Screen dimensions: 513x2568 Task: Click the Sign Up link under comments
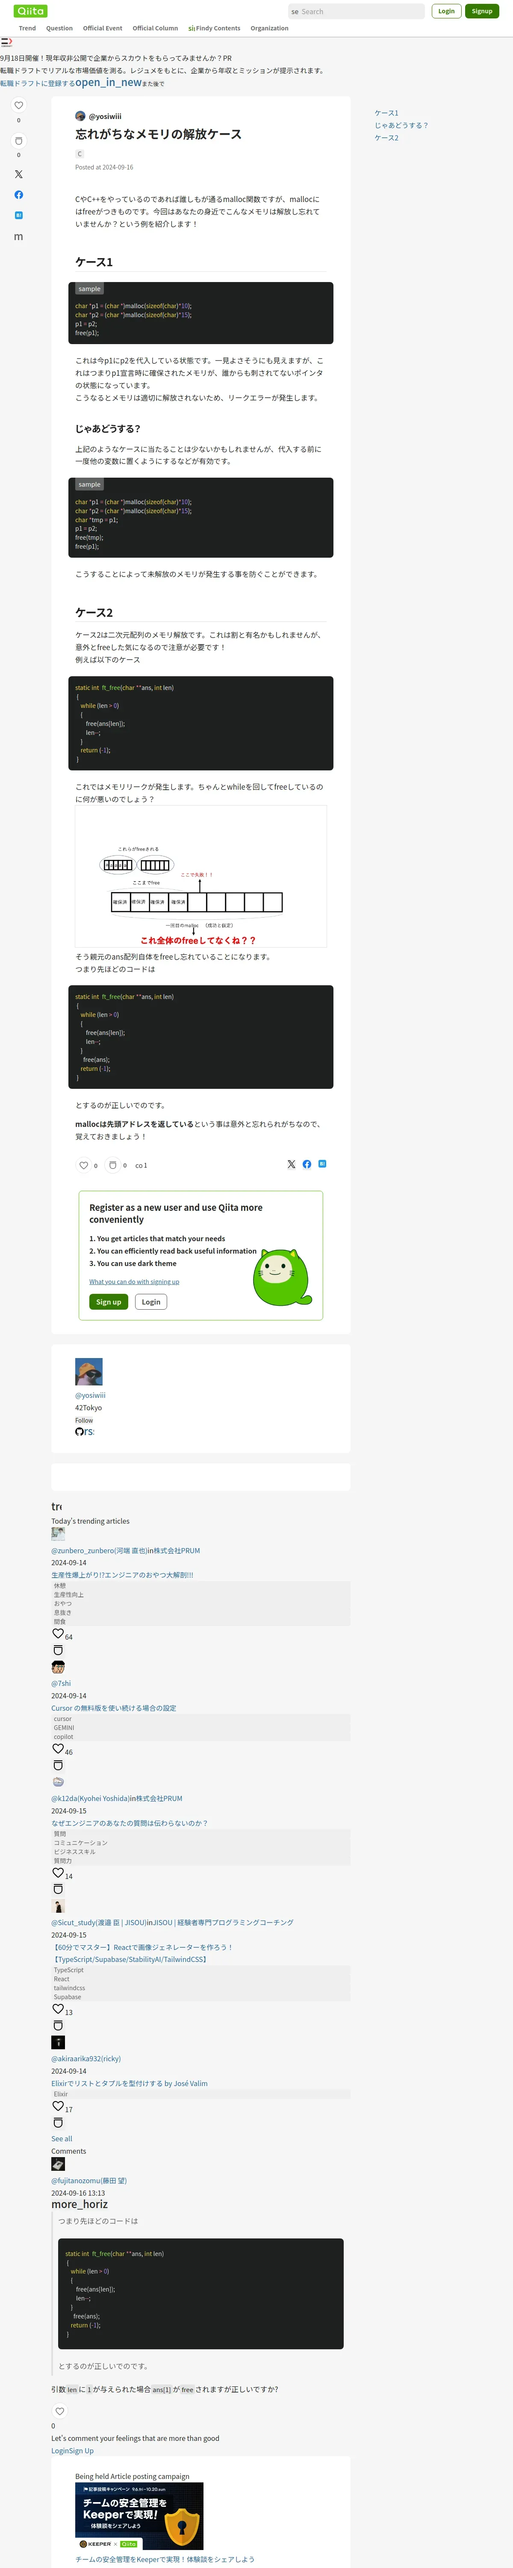[82, 2450]
